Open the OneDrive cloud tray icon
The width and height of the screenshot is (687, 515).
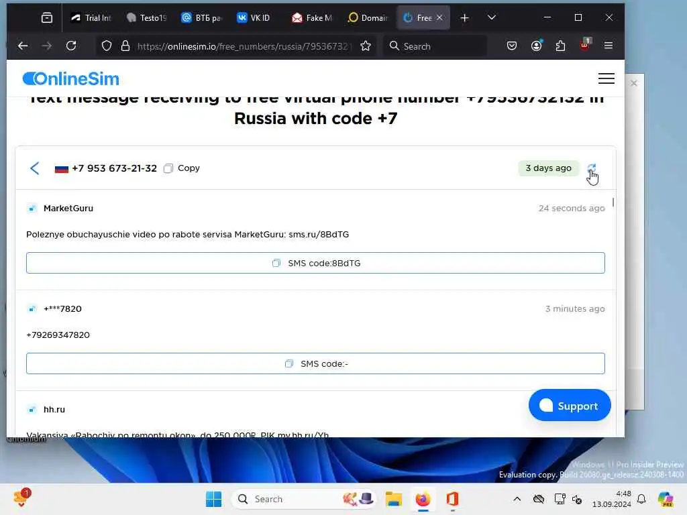click(539, 499)
